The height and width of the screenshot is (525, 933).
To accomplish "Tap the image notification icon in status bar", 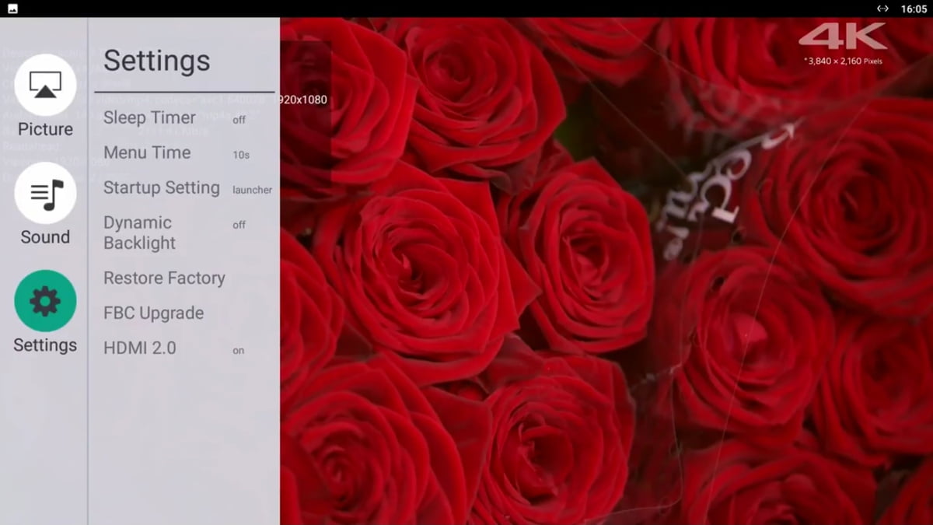I will click(x=12, y=9).
